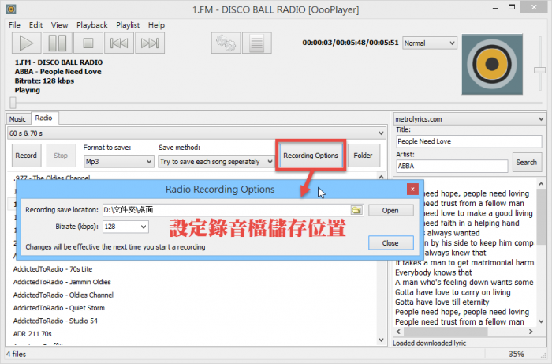
Task: Open the Help menu
Action: click(x=156, y=25)
